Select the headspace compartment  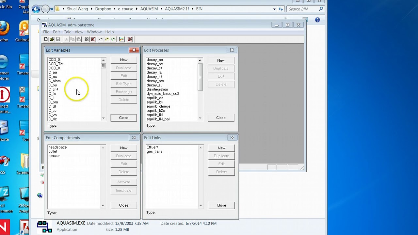point(57,147)
